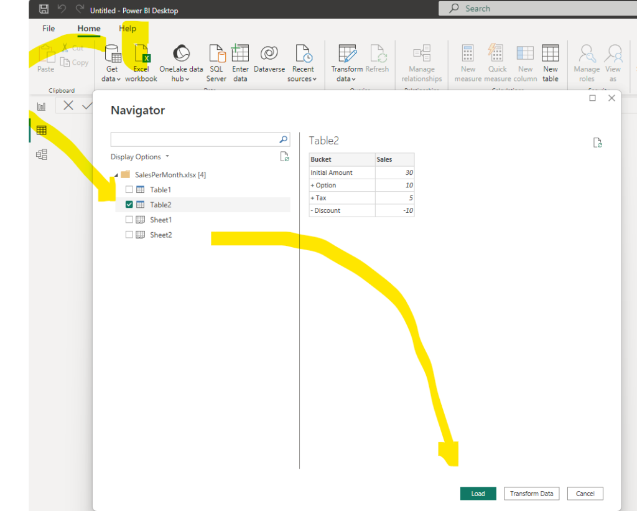Click the Transform Data button
The height and width of the screenshot is (511, 637).
[531, 494]
